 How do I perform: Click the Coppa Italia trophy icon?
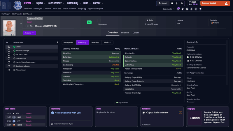[144, 113]
